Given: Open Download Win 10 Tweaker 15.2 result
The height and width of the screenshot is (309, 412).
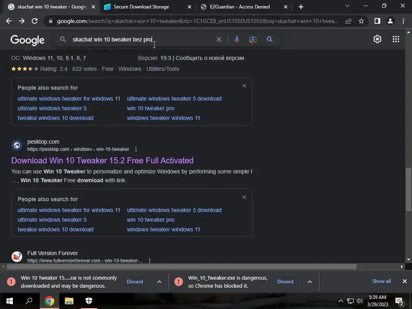Looking at the screenshot, I should point(102,161).
